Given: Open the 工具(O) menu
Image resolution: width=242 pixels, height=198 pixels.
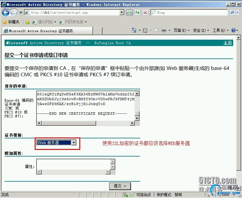Looking at the screenshot, I should [220, 31].
